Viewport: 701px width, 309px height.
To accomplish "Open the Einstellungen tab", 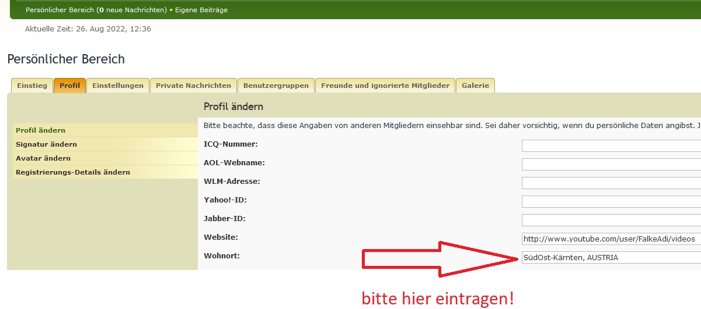I will pos(118,86).
